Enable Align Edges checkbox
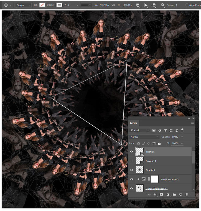The image size is (201, 211). tap(187, 5)
